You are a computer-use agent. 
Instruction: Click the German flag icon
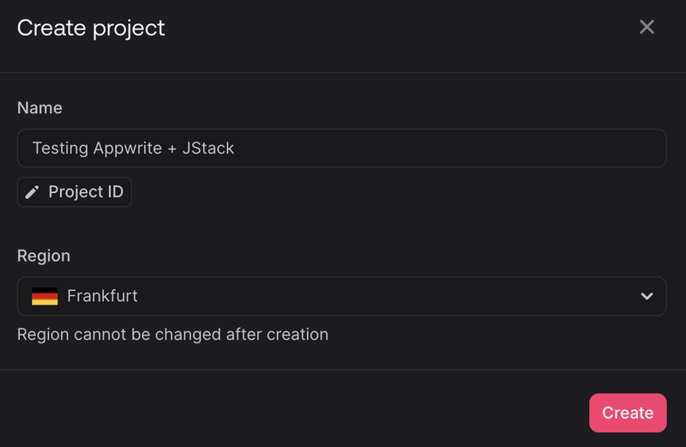(45, 296)
